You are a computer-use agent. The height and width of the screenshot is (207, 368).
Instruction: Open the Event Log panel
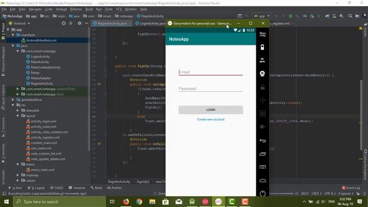pos(351,188)
